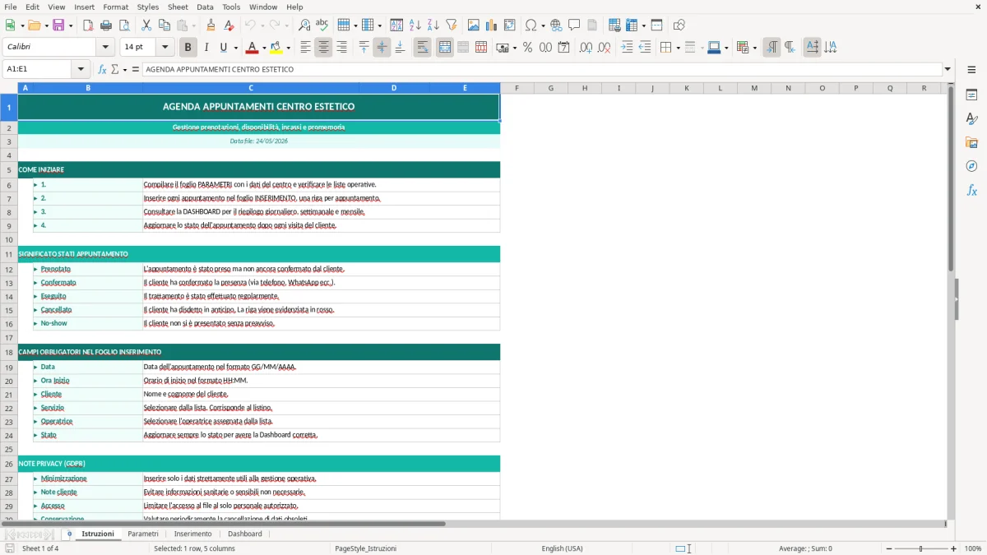Run the spelling check

coord(322,25)
